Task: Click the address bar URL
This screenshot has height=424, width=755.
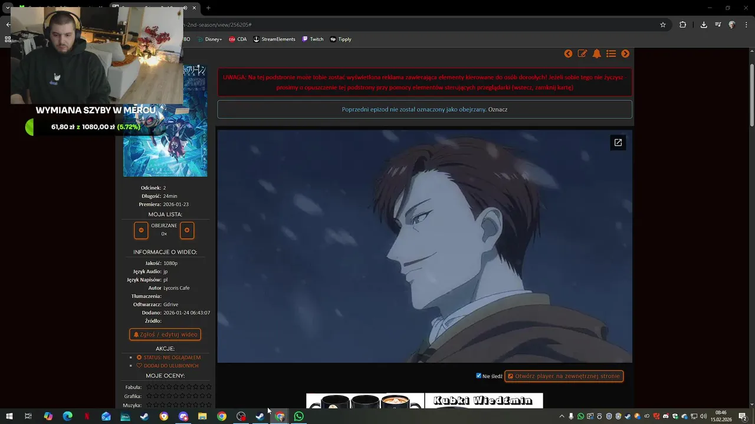Action: [218, 25]
